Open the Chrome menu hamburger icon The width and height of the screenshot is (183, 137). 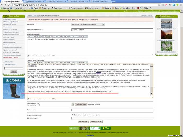point(181,5)
